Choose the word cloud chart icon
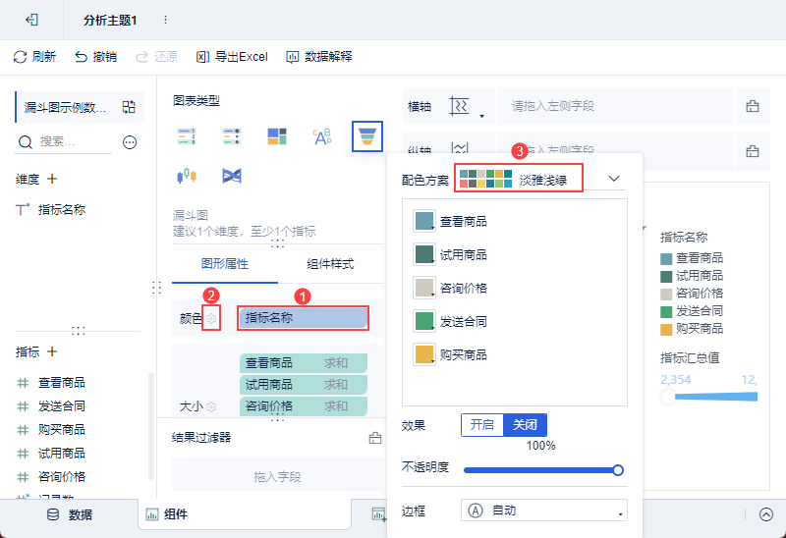 point(321,136)
